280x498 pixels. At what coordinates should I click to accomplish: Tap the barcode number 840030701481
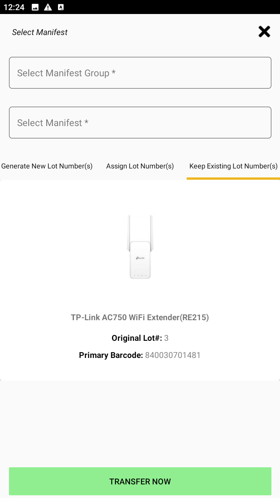[173, 355]
